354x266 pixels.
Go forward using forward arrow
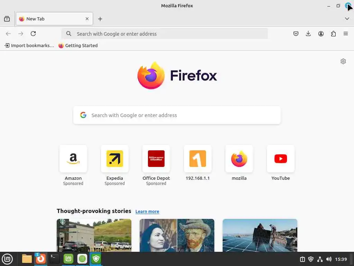coord(21,34)
